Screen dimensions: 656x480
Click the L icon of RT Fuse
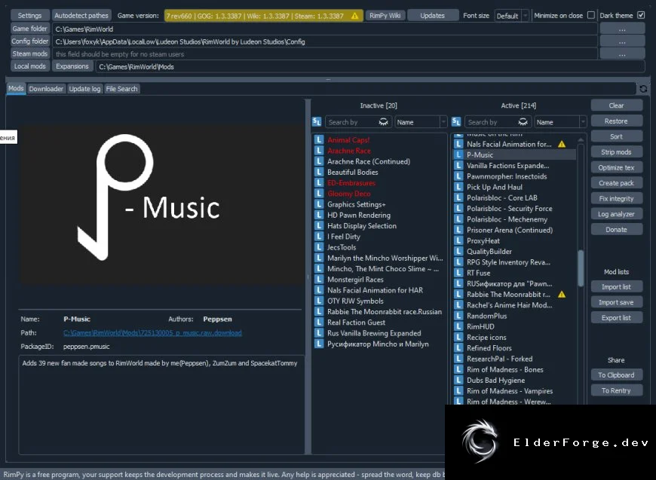(459, 273)
